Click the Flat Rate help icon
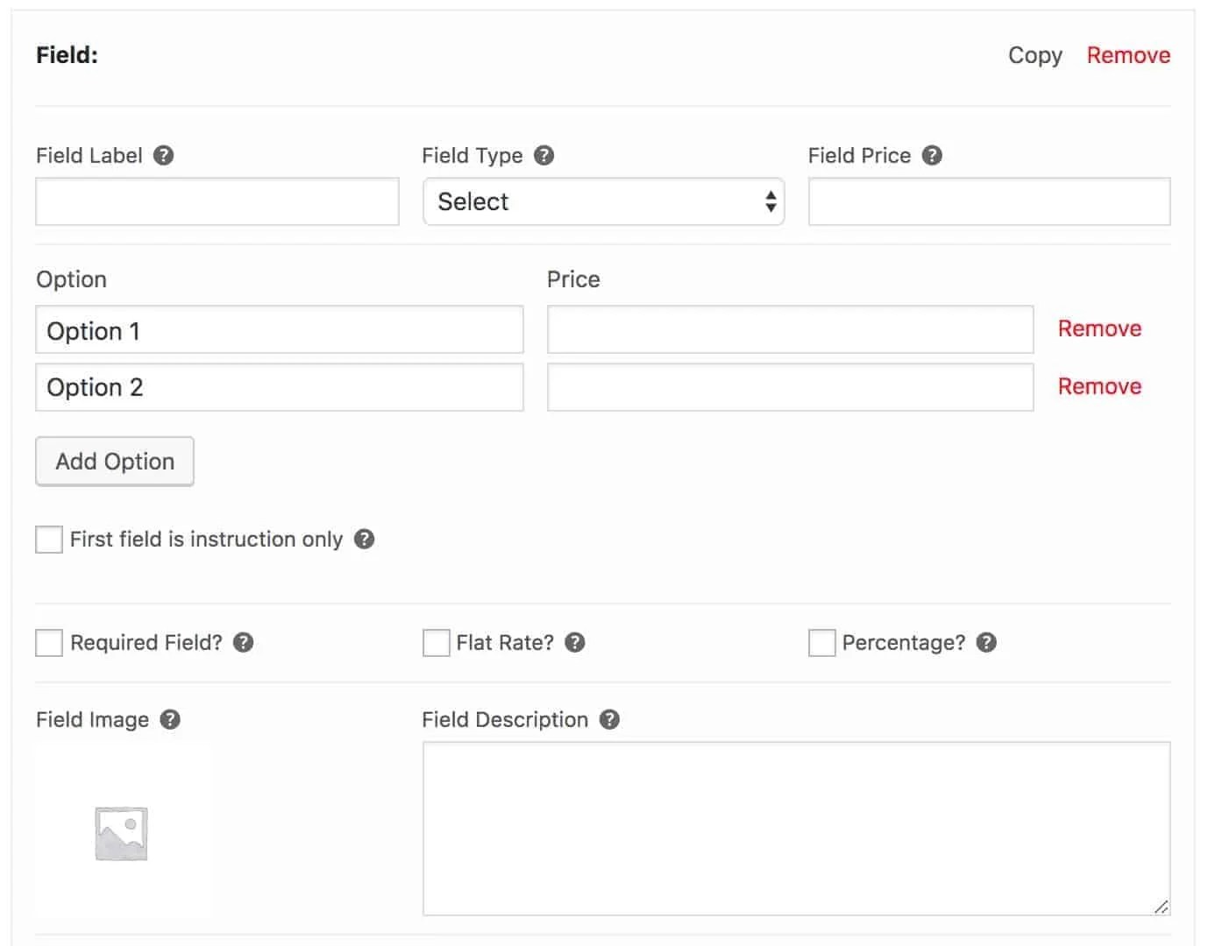The height and width of the screenshot is (946, 1208). [x=575, y=643]
